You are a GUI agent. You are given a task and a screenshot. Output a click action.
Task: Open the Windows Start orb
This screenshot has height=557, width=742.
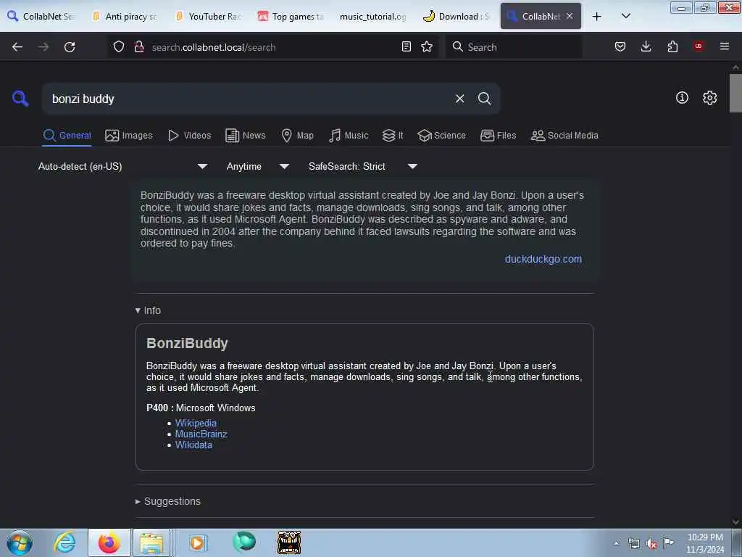(20, 542)
